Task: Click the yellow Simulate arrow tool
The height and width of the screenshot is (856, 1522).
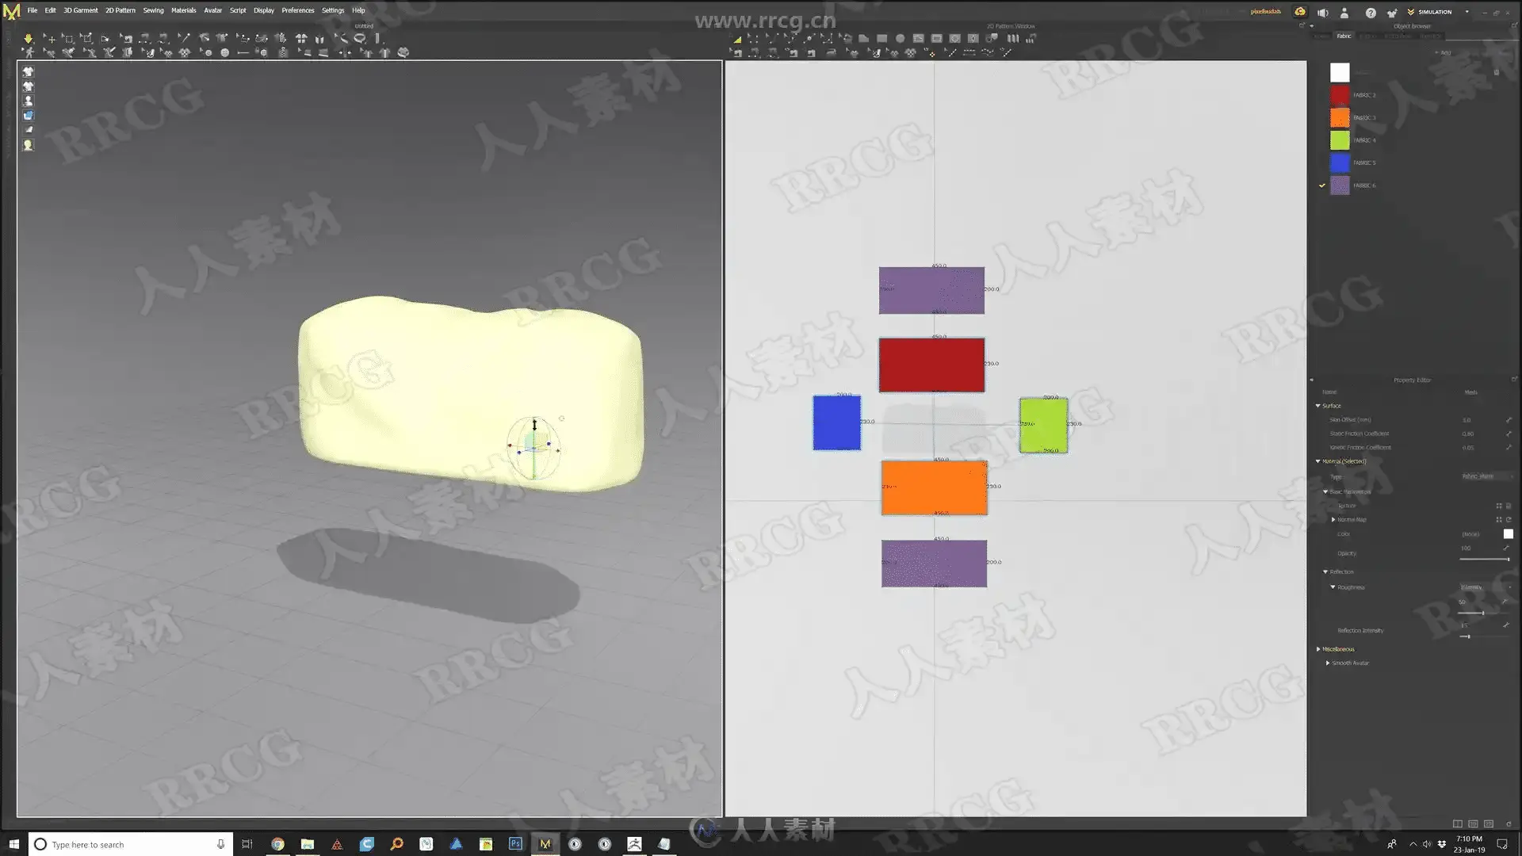Action: (28, 38)
